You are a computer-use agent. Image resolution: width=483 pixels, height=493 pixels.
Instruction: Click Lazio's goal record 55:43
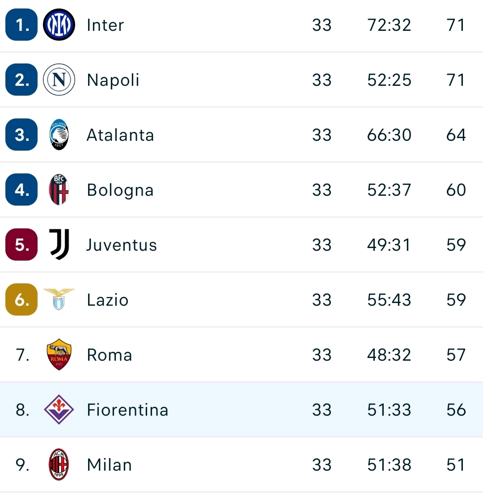tap(388, 299)
